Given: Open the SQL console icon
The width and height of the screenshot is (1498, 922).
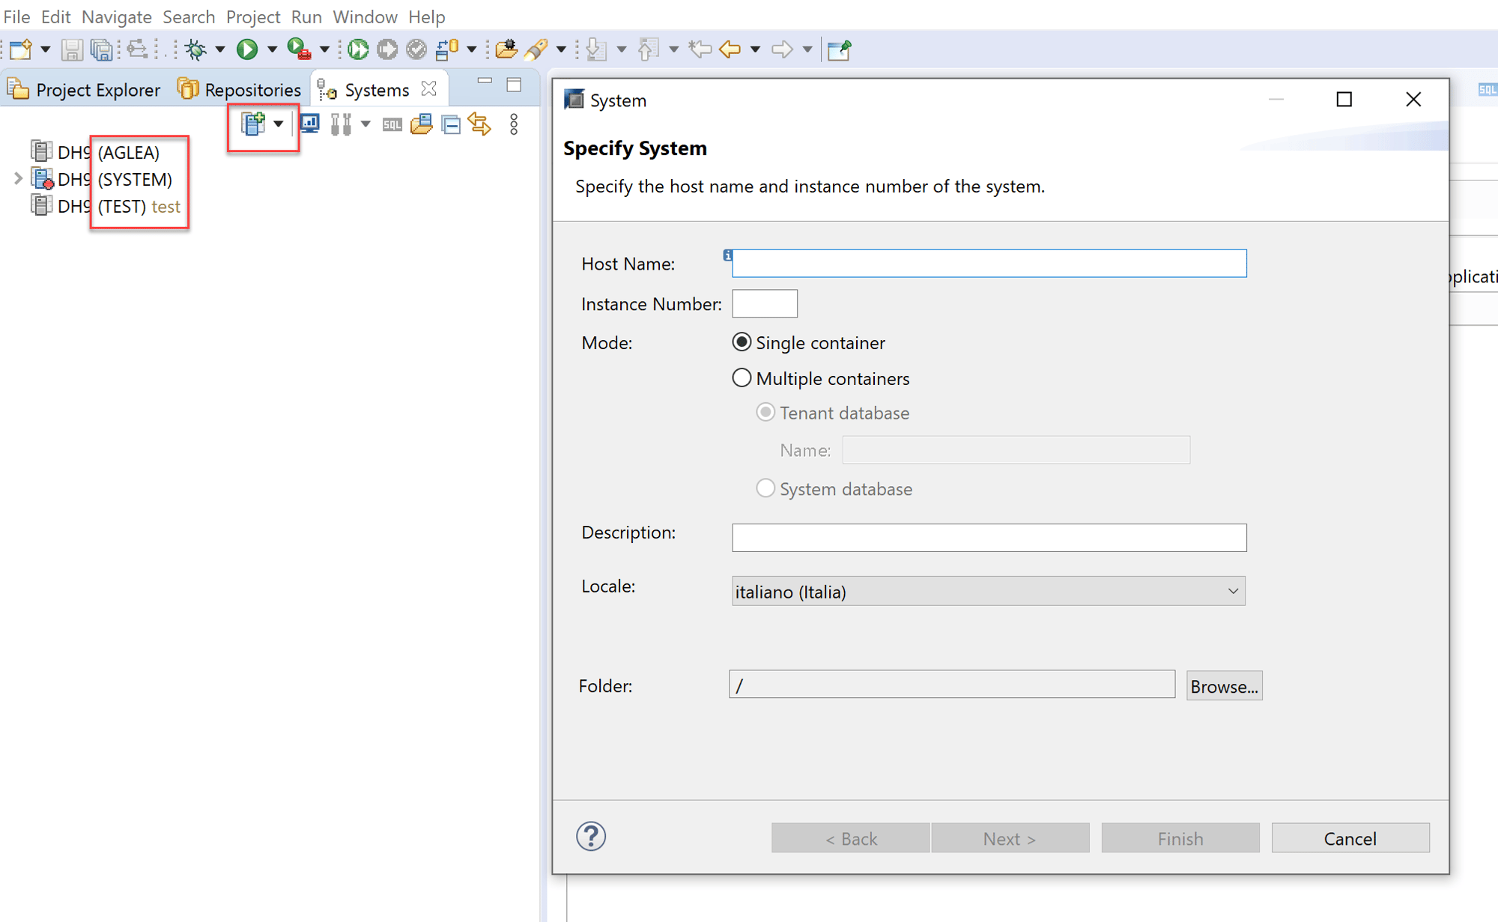Looking at the screenshot, I should tap(392, 124).
